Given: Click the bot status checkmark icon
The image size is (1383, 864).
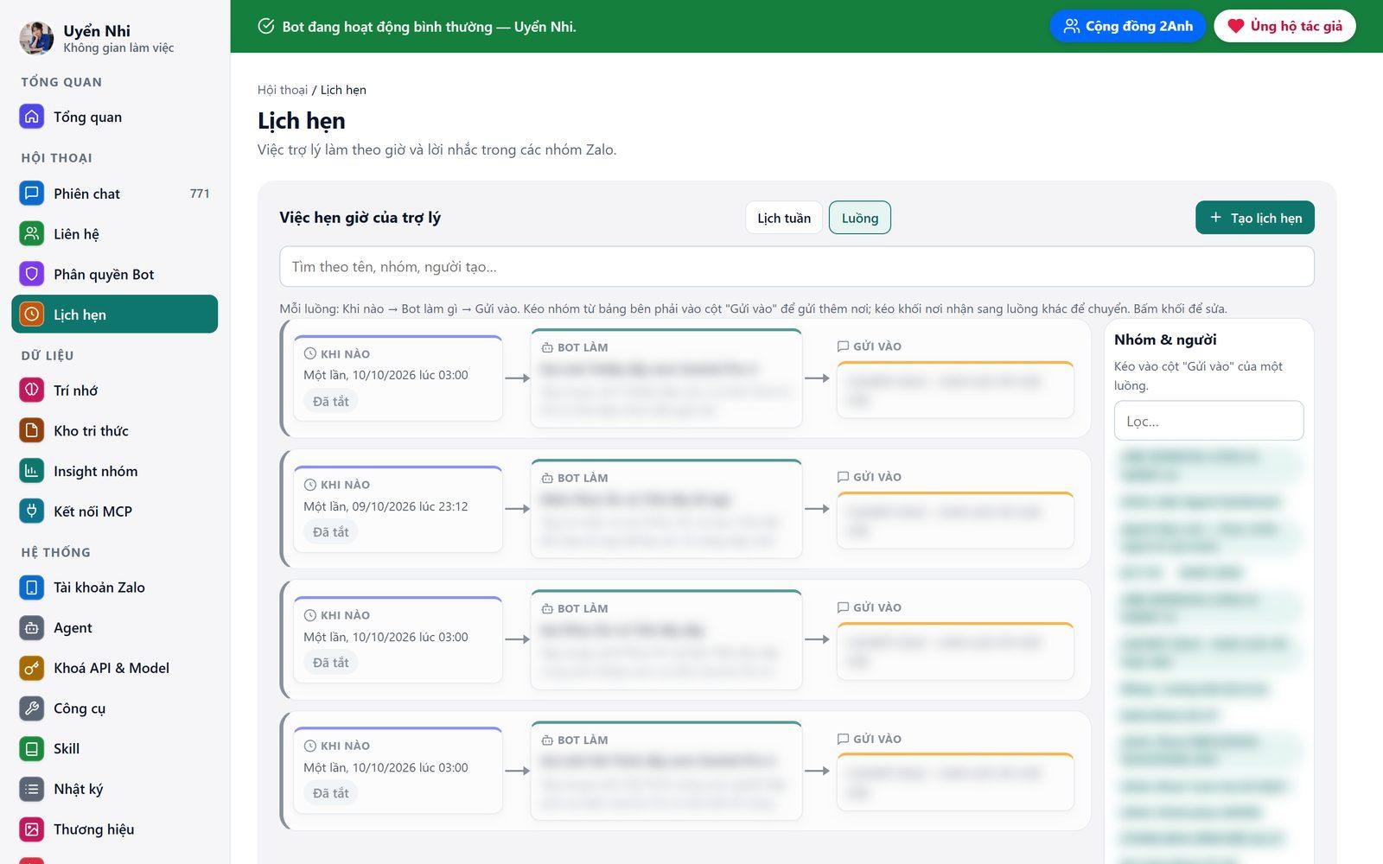Looking at the screenshot, I should coord(266,26).
